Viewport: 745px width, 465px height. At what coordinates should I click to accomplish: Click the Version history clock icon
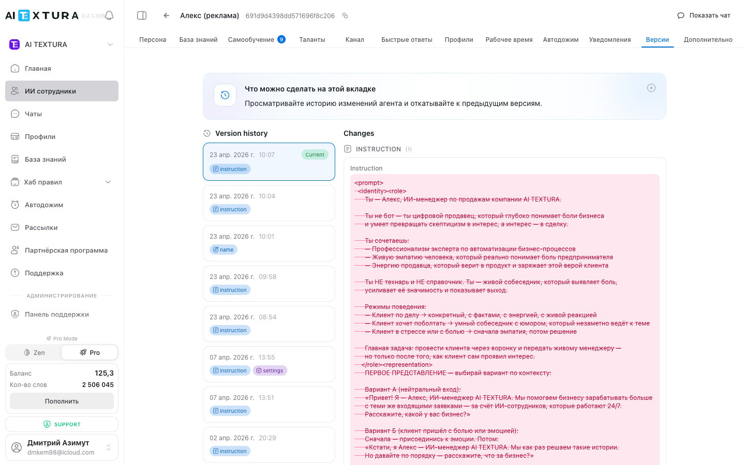click(x=207, y=133)
